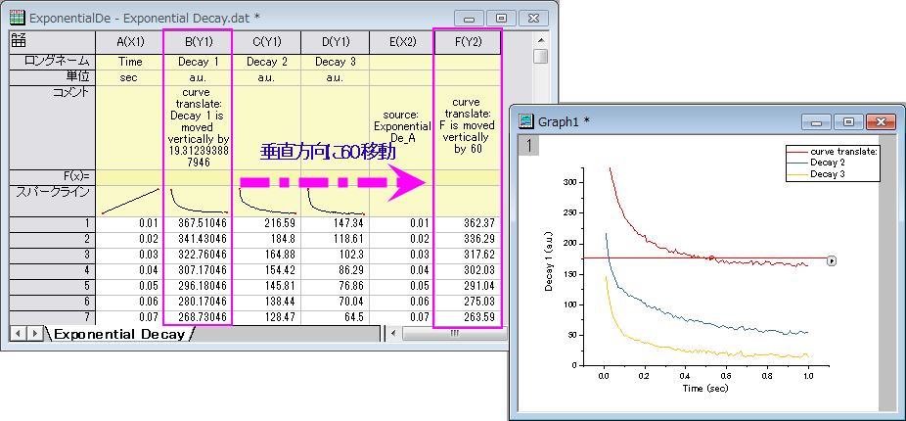
Task: Click column F comment 'F is moved vertically by 60'
Action: [x=468, y=127]
